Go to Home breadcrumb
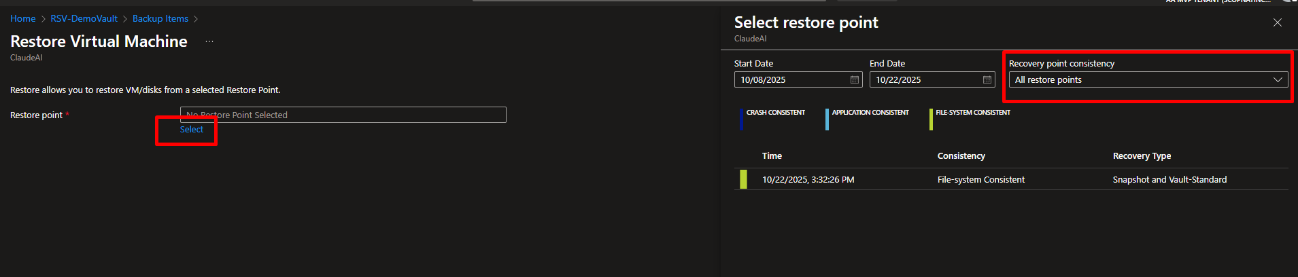This screenshot has width=1298, height=277. 23,19
